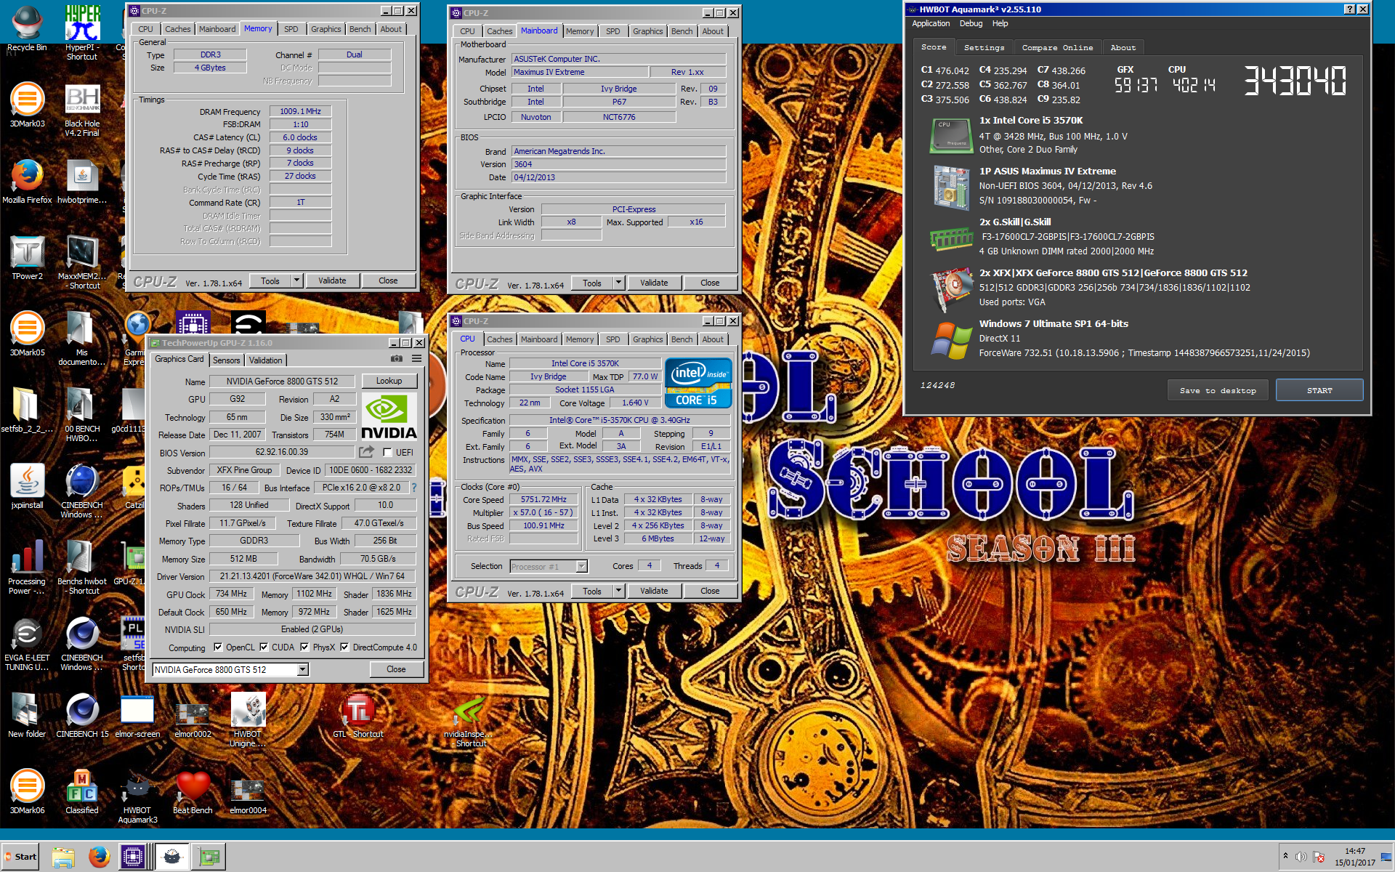Open MaxxMEM2 shortcut icon

[82, 262]
